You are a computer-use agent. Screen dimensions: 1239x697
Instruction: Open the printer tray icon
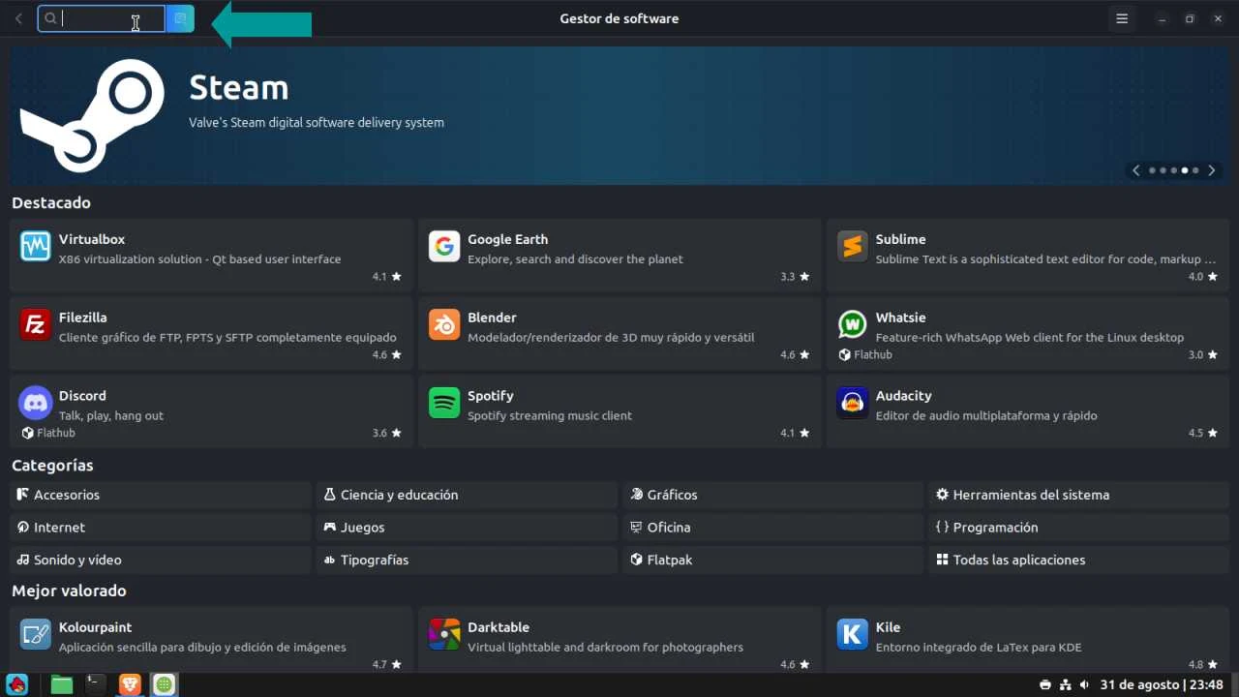[x=1045, y=684]
